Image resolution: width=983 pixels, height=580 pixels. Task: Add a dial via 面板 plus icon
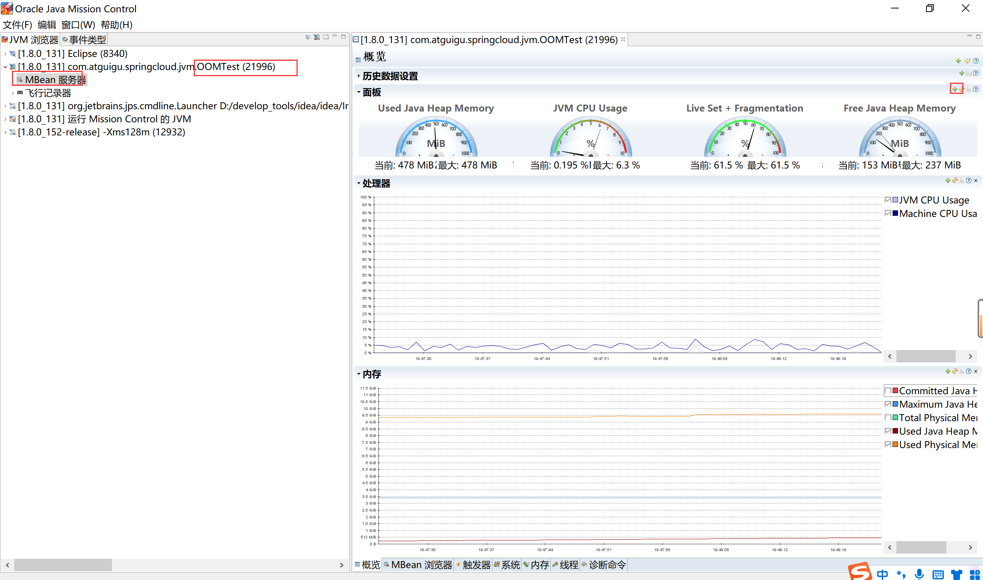(x=955, y=89)
